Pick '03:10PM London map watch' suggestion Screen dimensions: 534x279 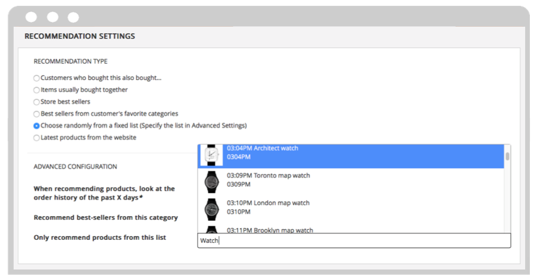coord(351,210)
